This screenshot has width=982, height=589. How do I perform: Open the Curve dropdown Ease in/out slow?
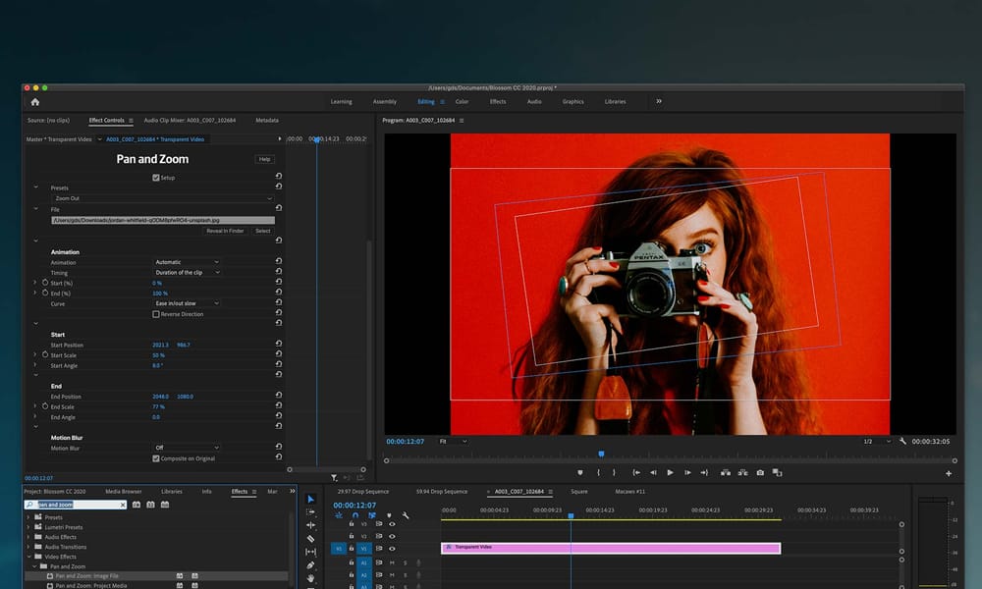pos(187,303)
